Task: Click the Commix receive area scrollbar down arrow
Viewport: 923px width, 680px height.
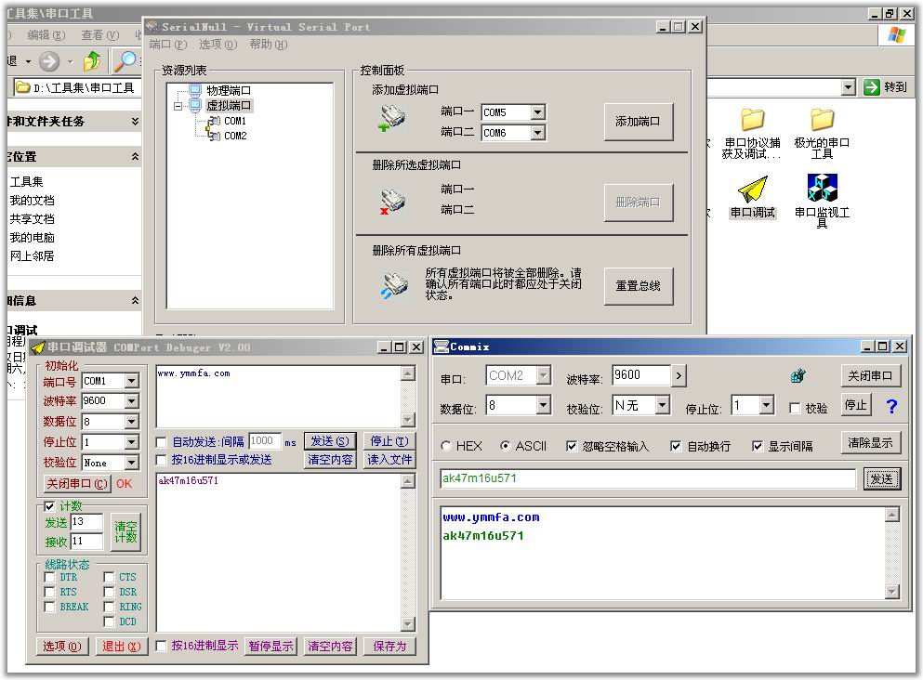Action: click(891, 592)
